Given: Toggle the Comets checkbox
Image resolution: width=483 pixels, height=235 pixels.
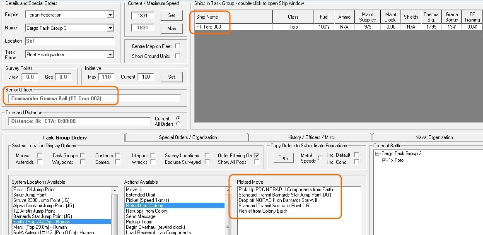Looking at the screenshot, I should 118,162.
